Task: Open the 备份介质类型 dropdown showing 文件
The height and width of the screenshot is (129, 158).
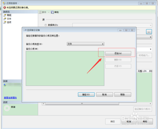Action: click(85, 44)
